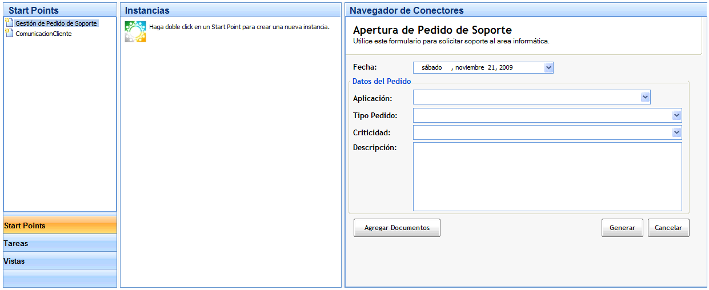709x290 pixels.
Task: Open the Vistas section tab
Action: (x=59, y=261)
